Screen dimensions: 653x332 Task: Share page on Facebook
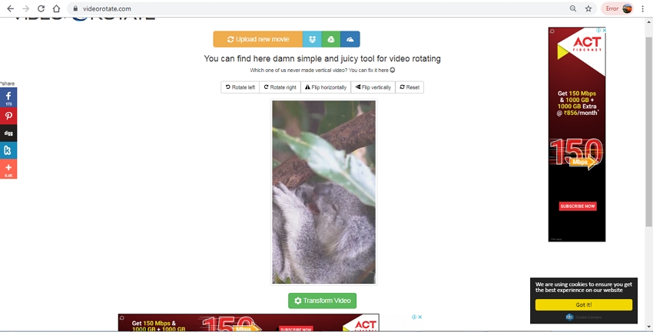coord(8,97)
